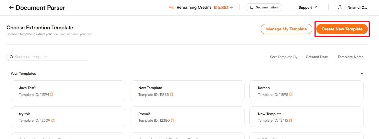Image resolution: width=379 pixels, height=139 pixels.
Task: Open the Support link
Action: (x=308, y=8)
